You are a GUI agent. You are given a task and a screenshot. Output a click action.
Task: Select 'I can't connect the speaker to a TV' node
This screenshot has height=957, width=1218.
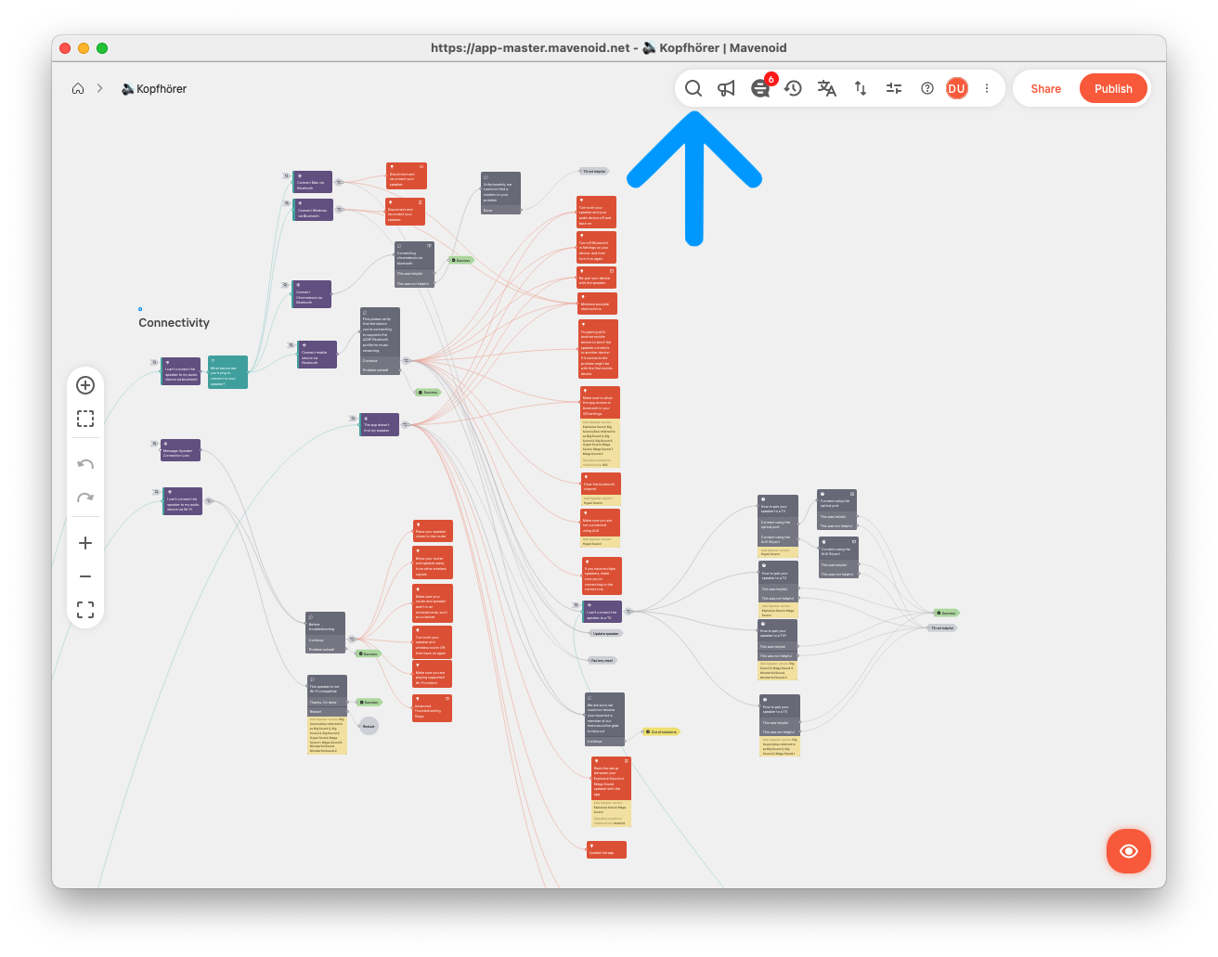point(603,612)
